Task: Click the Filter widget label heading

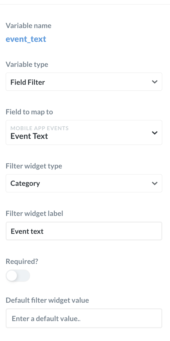Action: (x=34, y=213)
